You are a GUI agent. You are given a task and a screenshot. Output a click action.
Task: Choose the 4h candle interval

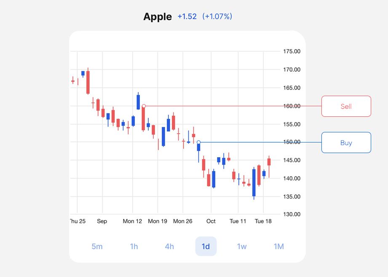tap(169, 246)
